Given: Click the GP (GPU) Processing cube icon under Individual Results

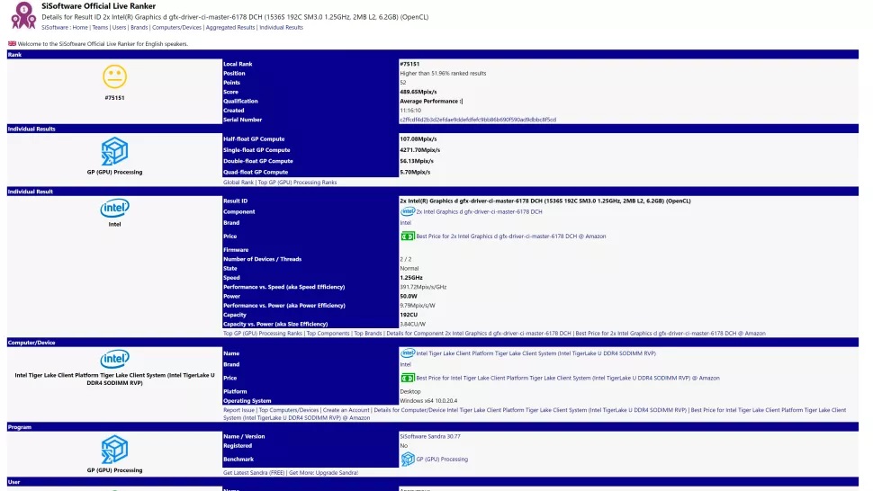Looking at the screenshot, I should pos(114,151).
